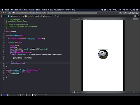Viewport: 140px width, 105px height.
Task: Pin the preview with the pin icon
Action: click(72, 92)
